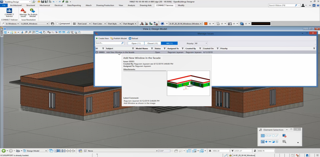Click the Update View brush icon
Image resolution: width=320 pixels, height=157 pixels.
pos(22,32)
